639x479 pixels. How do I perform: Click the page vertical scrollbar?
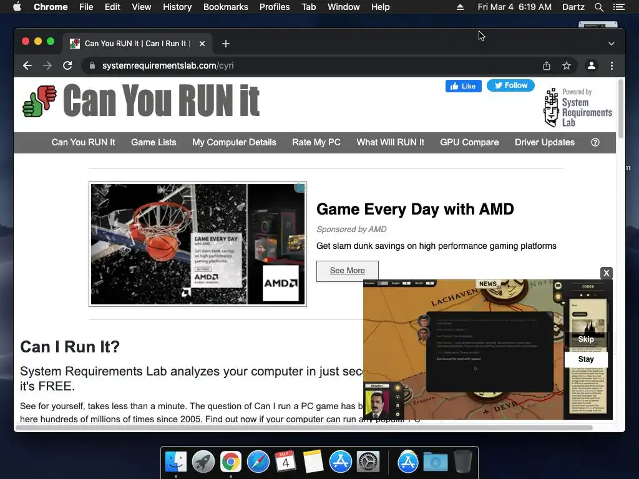621,109
